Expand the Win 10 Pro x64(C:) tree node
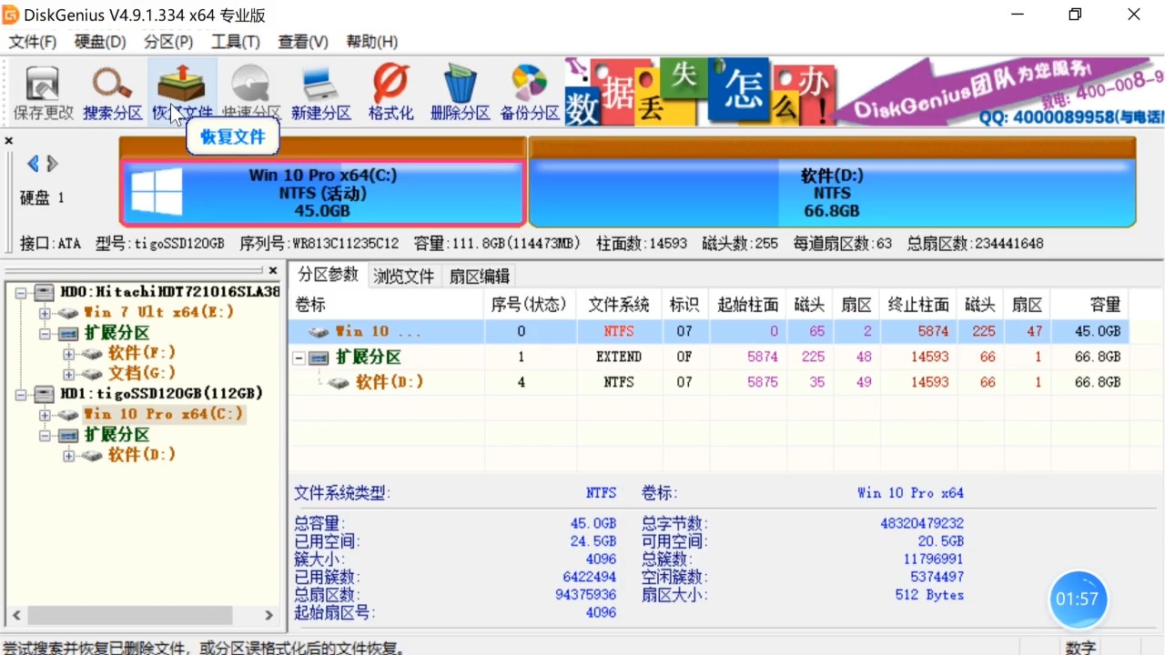The width and height of the screenshot is (1165, 655). (x=45, y=414)
